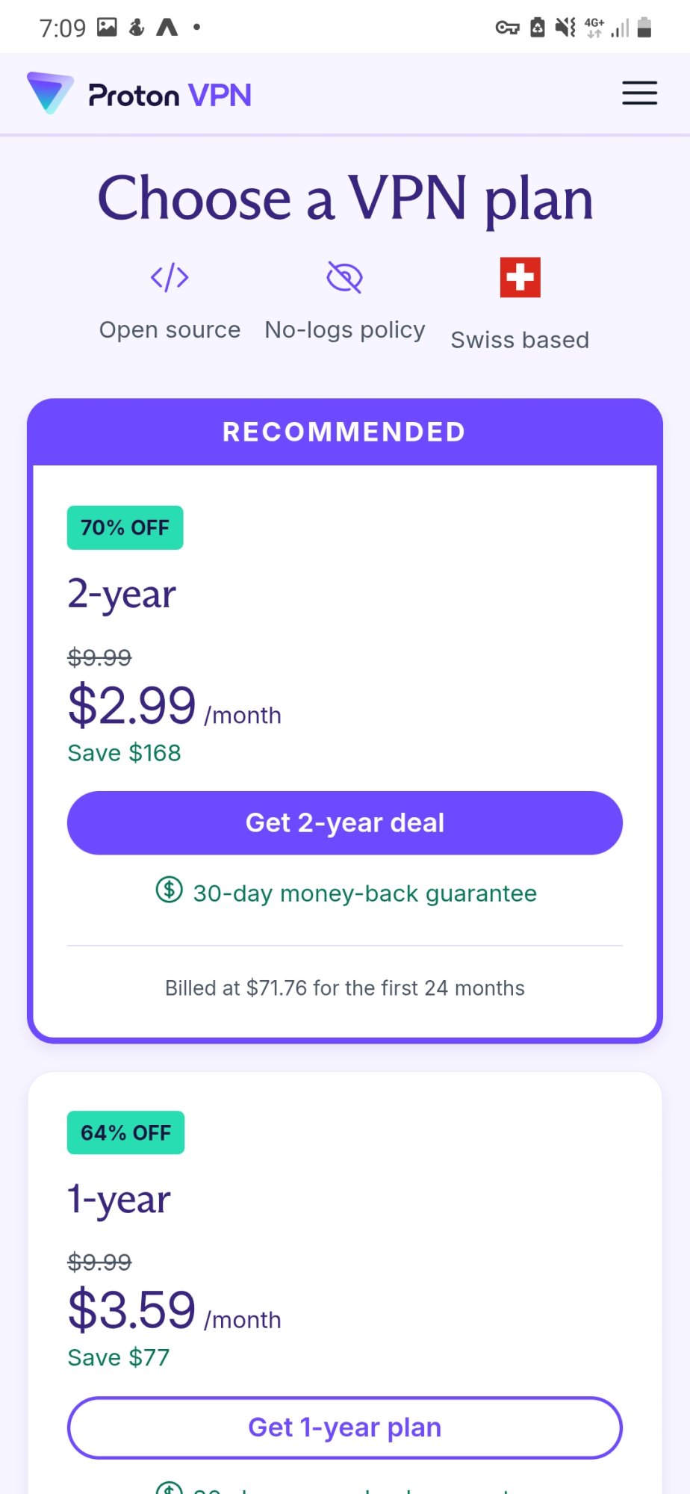Tap the Open source label
The width and height of the screenshot is (690, 1494).
click(x=170, y=329)
